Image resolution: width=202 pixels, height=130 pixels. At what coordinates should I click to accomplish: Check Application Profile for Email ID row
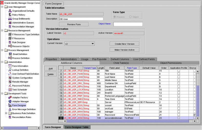pyautogui.click(x=179, y=93)
